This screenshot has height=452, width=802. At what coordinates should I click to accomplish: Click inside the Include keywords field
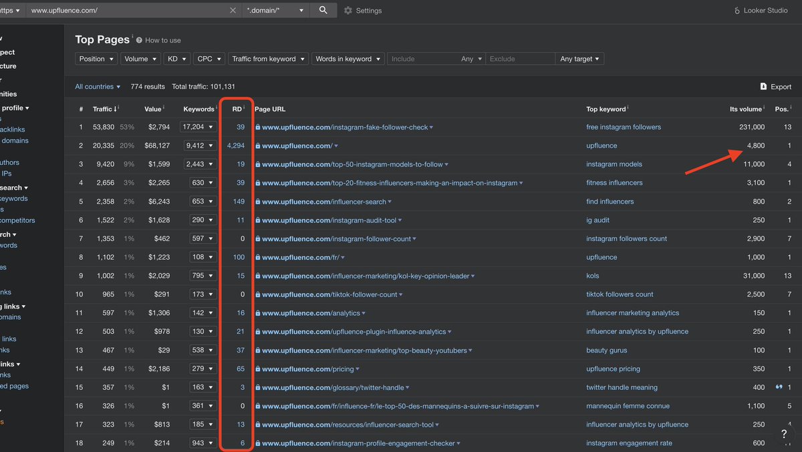422,59
